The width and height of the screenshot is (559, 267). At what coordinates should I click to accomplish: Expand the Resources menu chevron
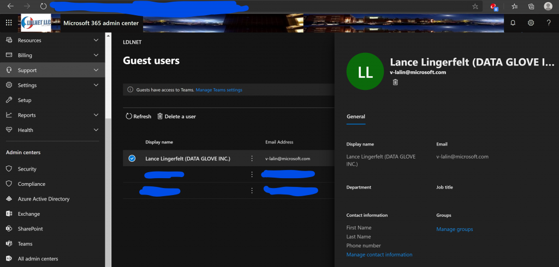(96, 40)
